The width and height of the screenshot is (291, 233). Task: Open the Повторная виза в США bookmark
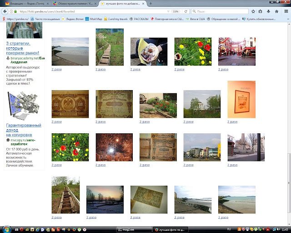point(167,19)
